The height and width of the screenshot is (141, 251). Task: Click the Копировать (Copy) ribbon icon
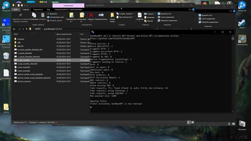point(34,15)
